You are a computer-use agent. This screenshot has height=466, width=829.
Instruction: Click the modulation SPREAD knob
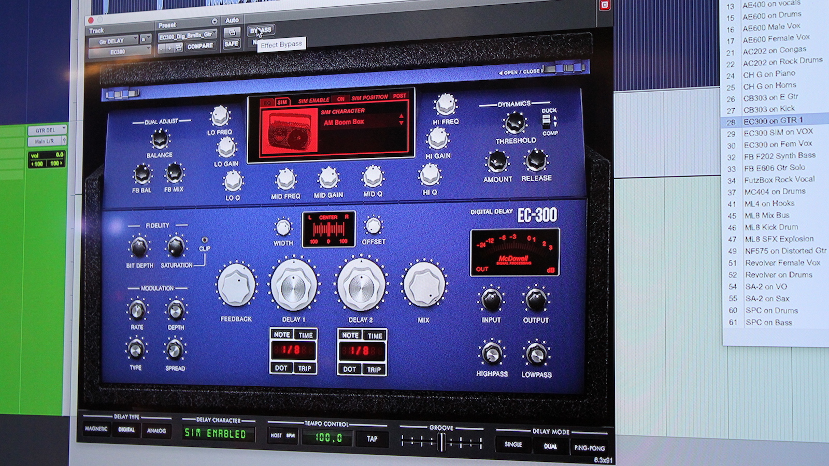[175, 351]
